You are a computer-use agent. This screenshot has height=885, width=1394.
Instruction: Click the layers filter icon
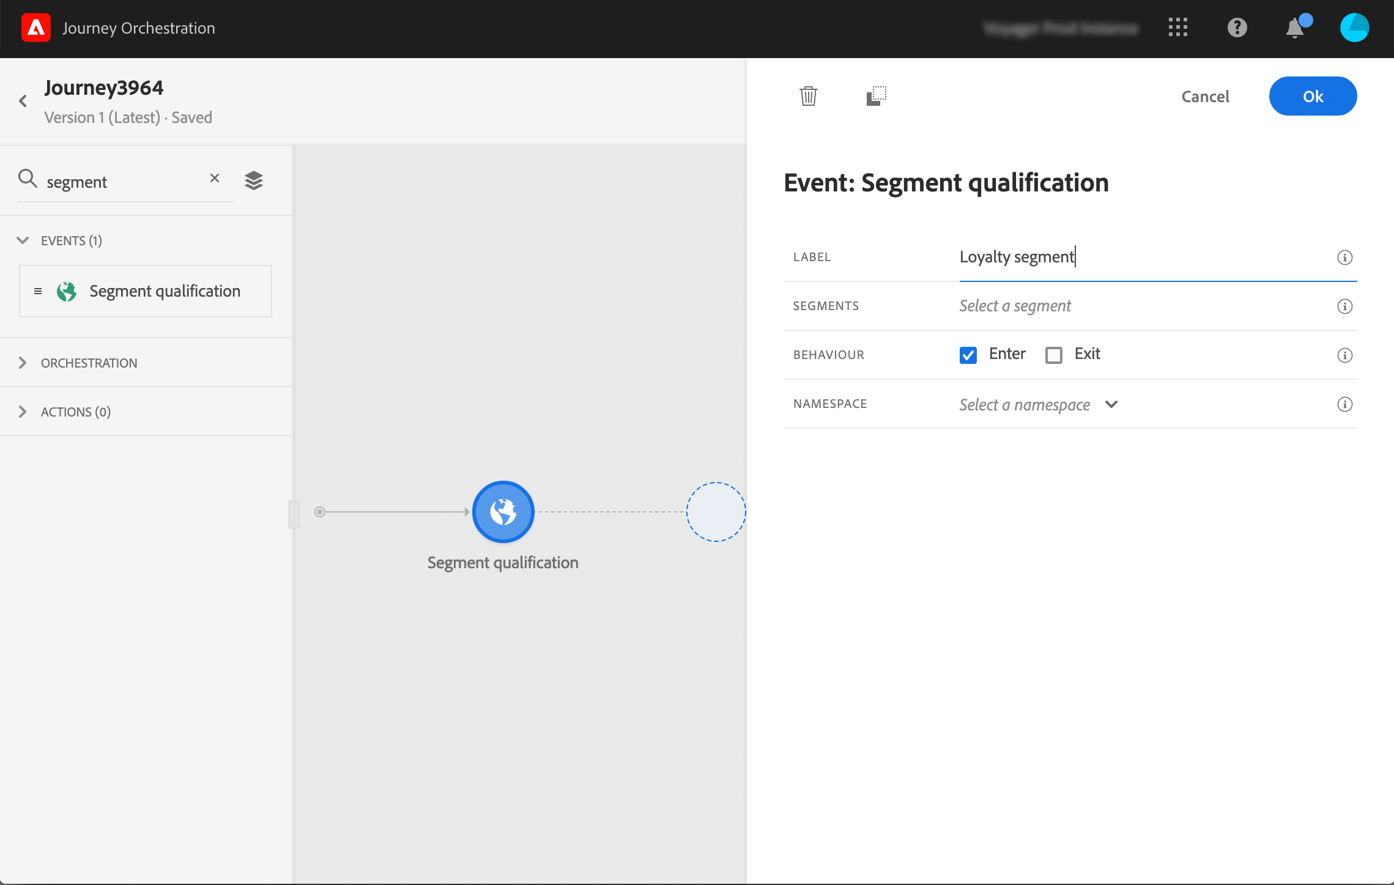point(254,180)
